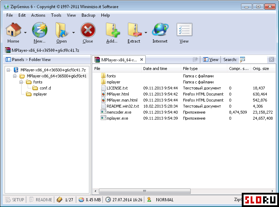
Task: Click the View button in tab bar
Action: tap(211, 60)
